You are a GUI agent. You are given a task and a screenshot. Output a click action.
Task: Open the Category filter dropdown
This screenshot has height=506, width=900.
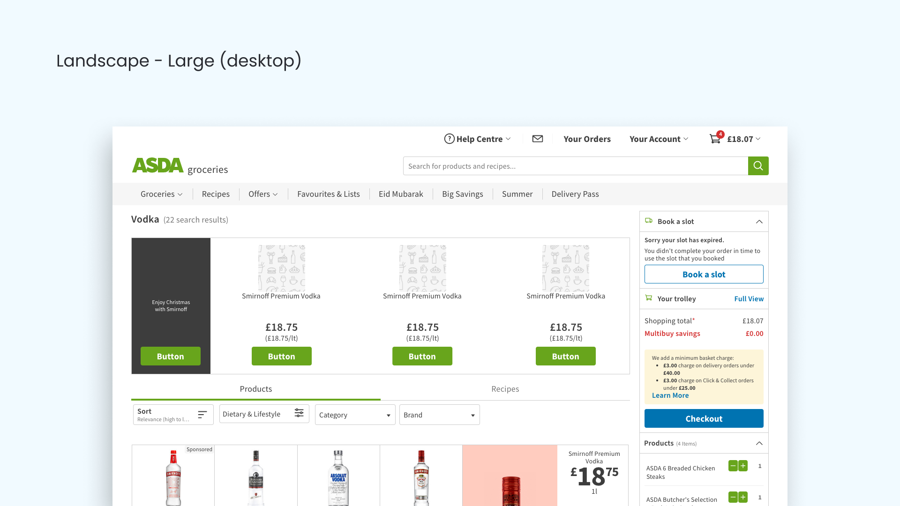[x=355, y=415]
